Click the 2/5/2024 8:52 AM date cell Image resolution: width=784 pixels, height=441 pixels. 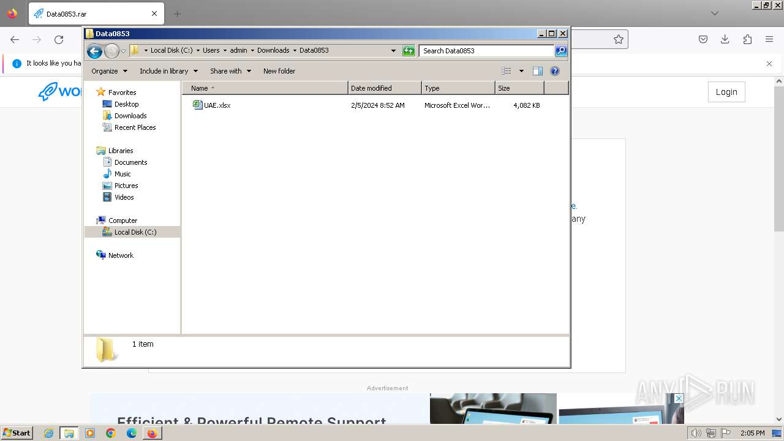pyautogui.click(x=378, y=105)
